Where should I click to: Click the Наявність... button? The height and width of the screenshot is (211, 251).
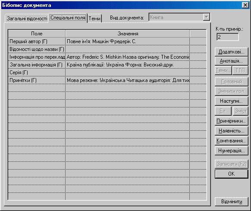(x=231, y=131)
